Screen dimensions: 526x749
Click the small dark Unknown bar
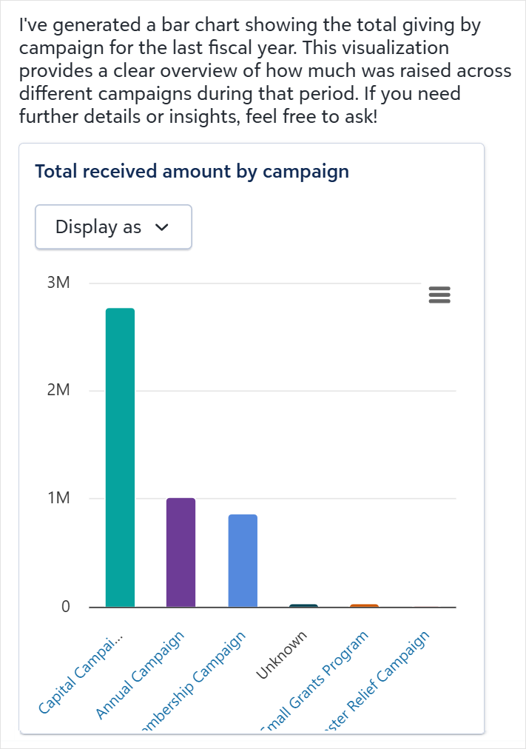[303, 605]
